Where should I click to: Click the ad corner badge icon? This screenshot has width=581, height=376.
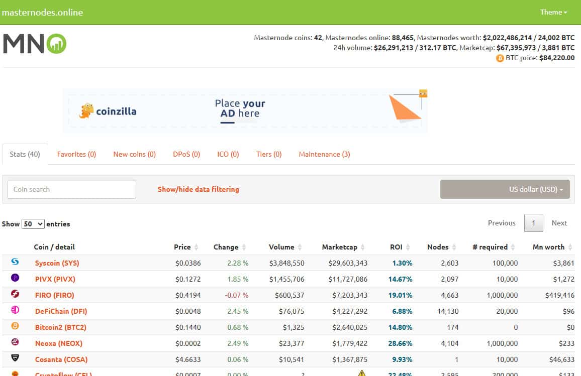[x=423, y=93]
